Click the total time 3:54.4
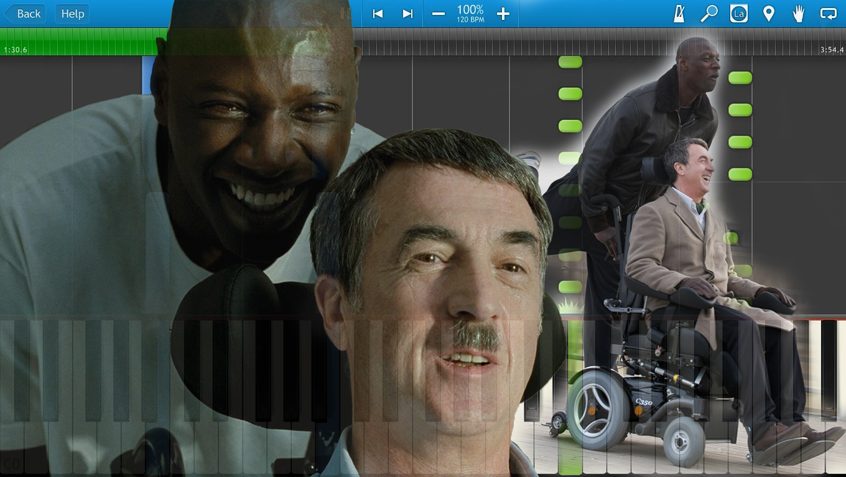Screen dimensions: 846x477 click(832, 50)
